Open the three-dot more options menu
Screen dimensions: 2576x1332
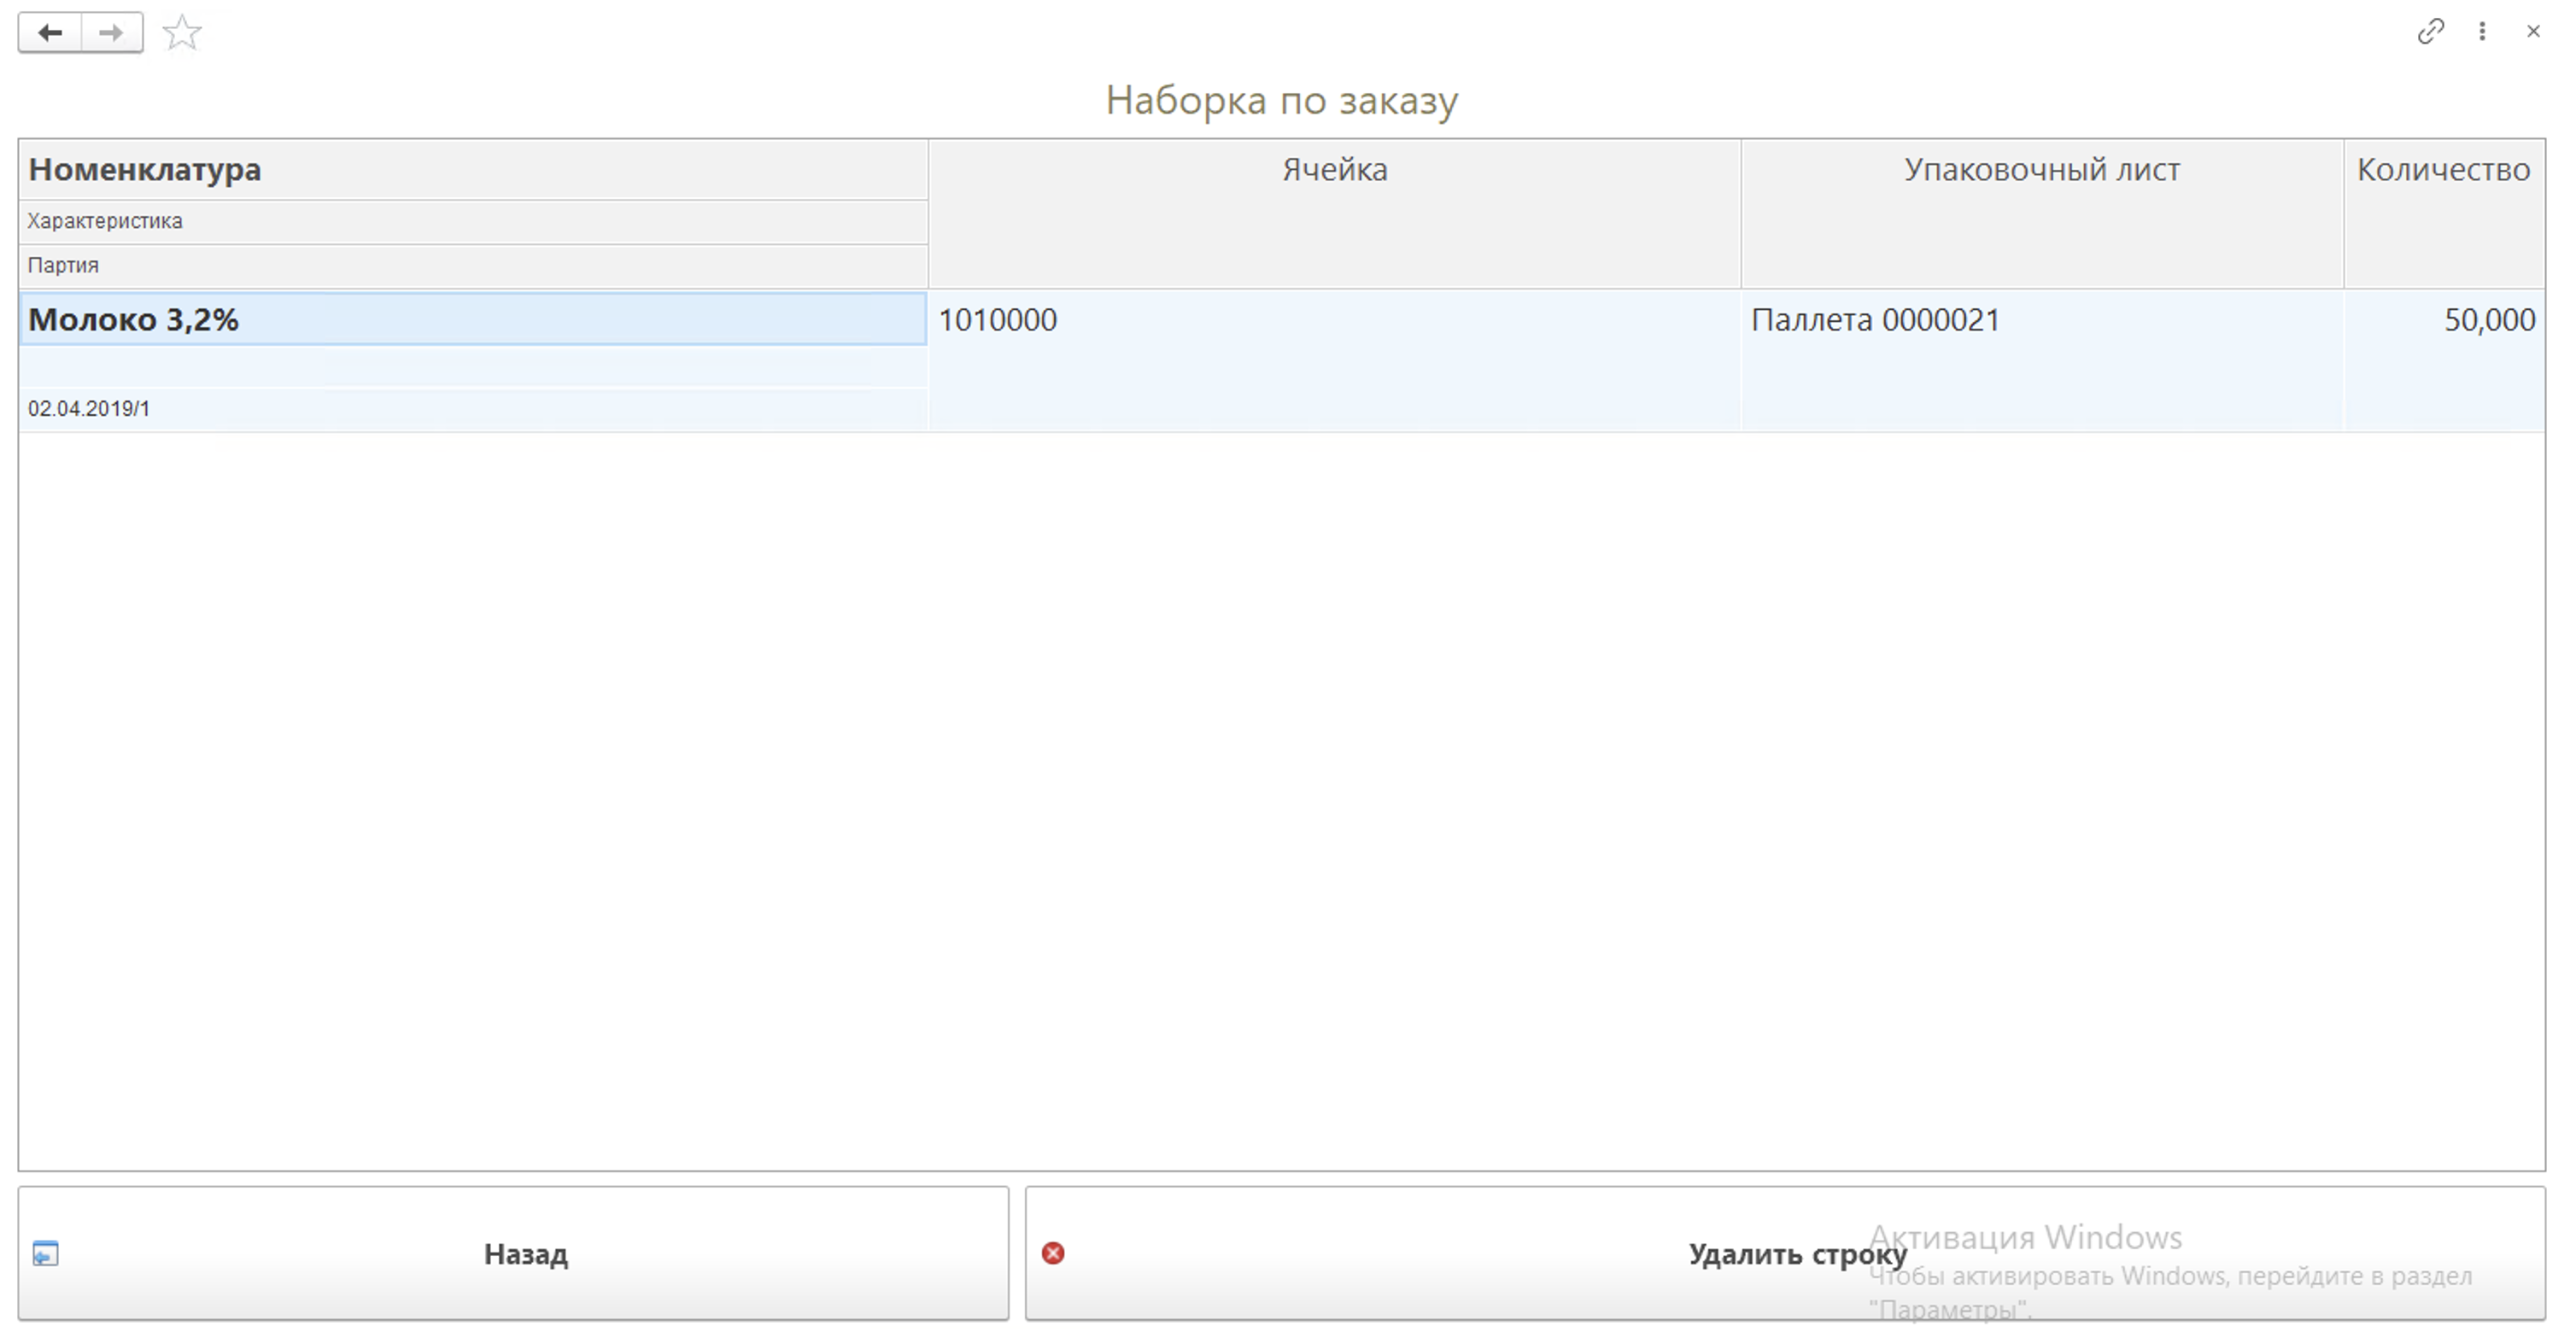click(2482, 32)
